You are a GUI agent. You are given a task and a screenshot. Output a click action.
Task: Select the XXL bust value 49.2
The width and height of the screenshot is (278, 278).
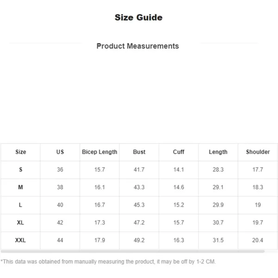click(139, 240)
